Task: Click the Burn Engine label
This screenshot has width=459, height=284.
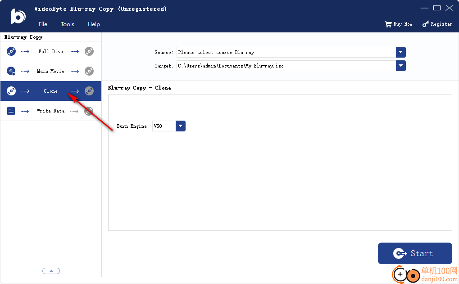Action: click(x=133, y=126)
